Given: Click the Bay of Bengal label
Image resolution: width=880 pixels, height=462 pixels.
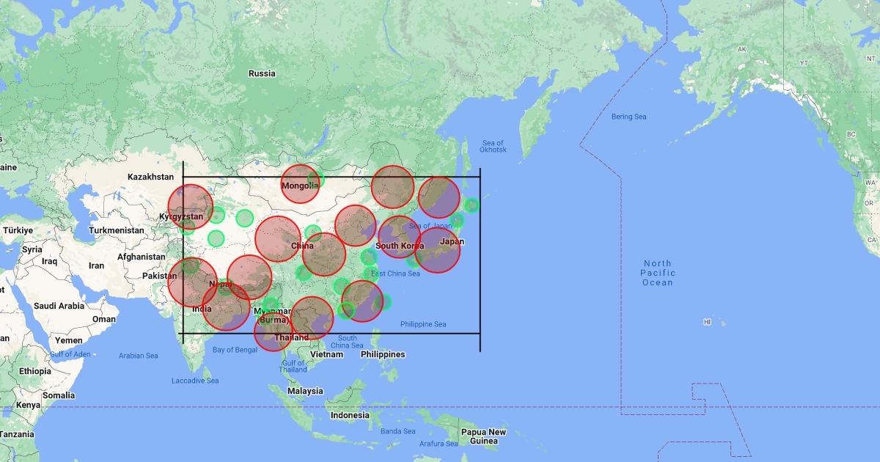Looking at the screenshot, I should pyautogui.click(x=235, y=350).
